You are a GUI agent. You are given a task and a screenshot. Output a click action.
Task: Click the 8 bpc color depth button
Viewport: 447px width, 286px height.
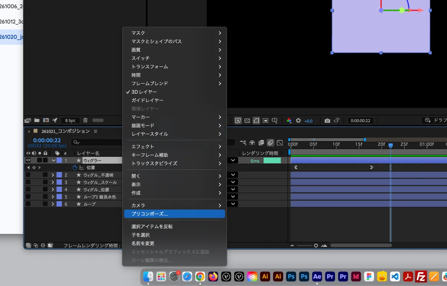click(70, 120)
